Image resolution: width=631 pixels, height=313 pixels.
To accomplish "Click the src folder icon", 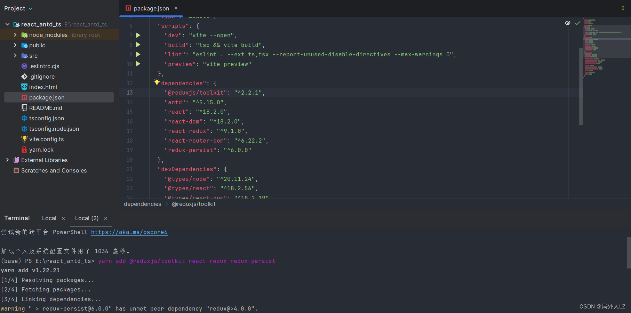I will pyautogui.click(x=24, y=56).
